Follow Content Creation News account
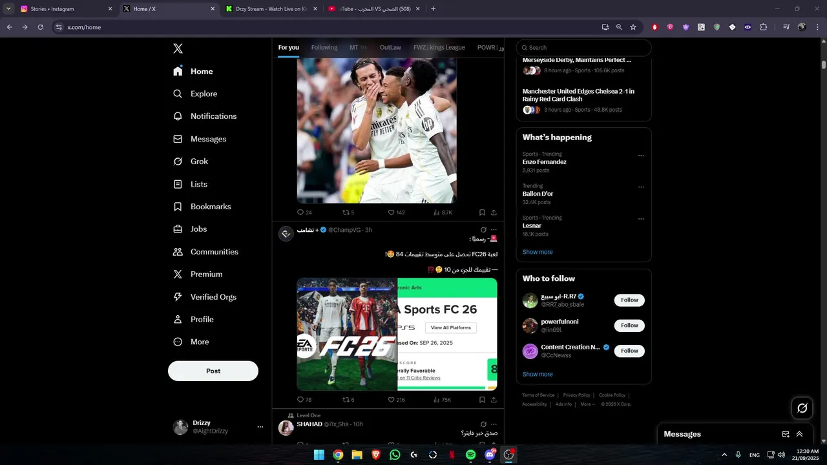Viewport: 827px width, 465px height. [x=629, y=351]
